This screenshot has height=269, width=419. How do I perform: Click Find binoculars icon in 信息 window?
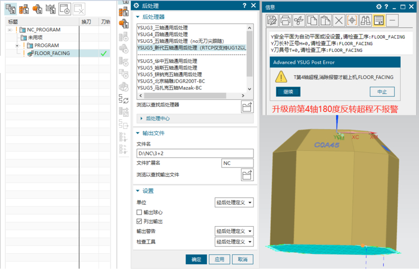click(366, 20)
